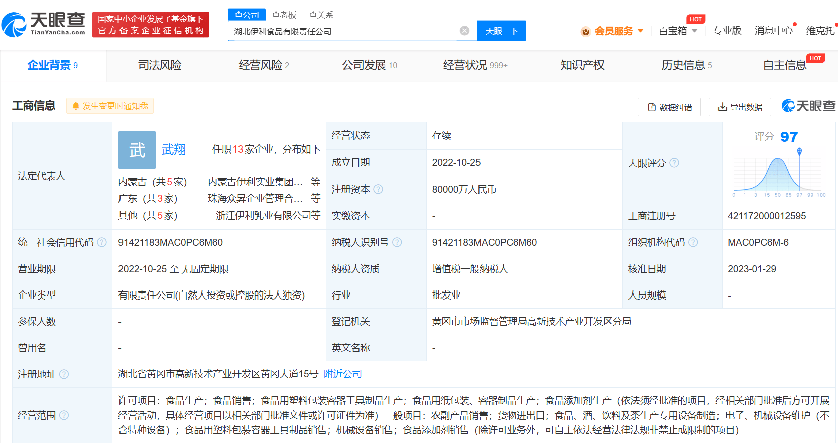The image size is (838, 443).
Task: Click the 会员服务 crown icon
Action: 585,32
